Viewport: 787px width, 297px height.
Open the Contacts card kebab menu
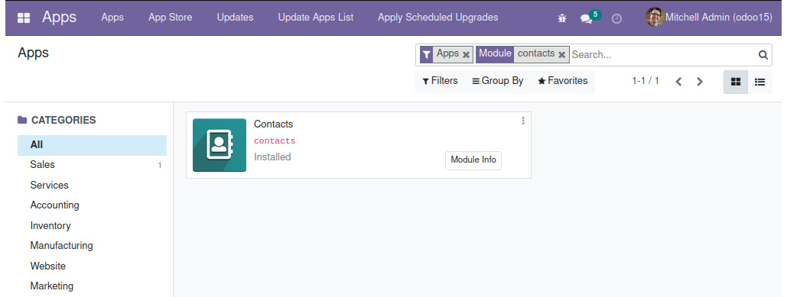pos(523,121)
